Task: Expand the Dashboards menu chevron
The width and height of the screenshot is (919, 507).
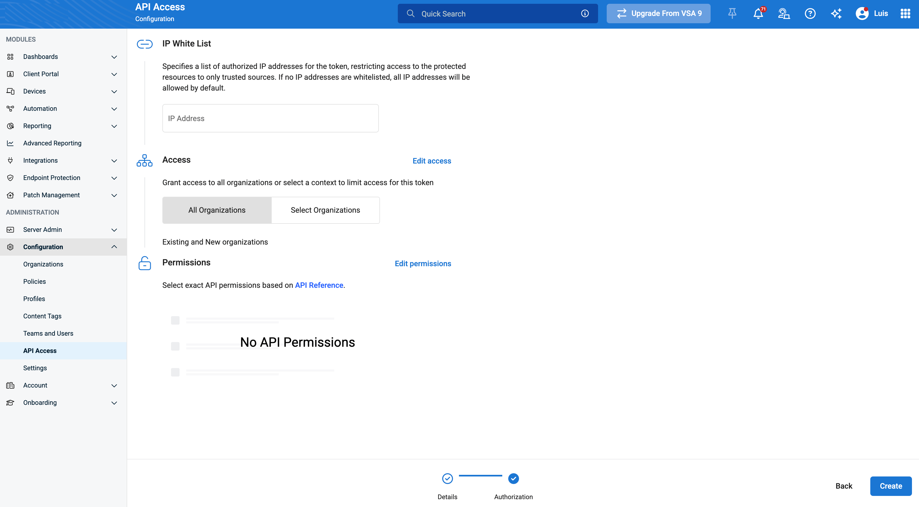Action: point(114,57)
